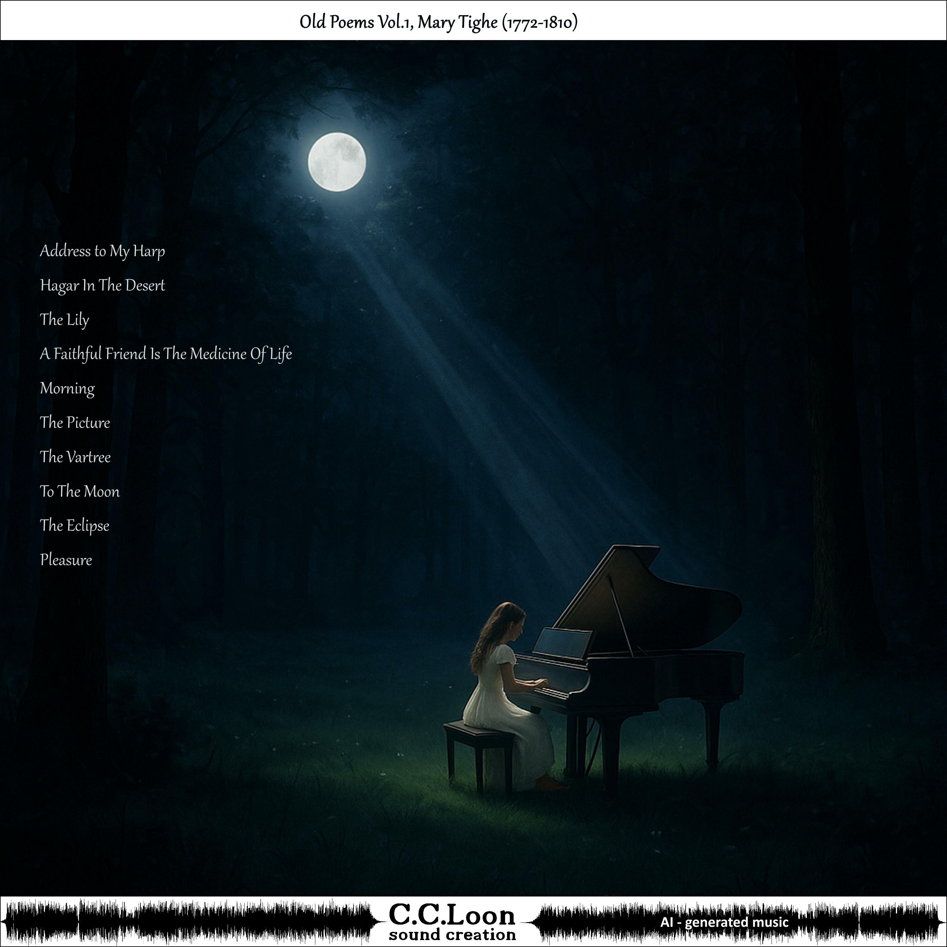Click the 'Address to My Harp' track title

pyautogui.click(x=102, y=251)
